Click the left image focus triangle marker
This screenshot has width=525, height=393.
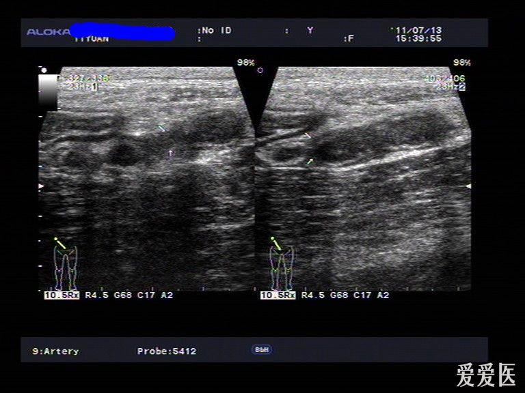(x=42, y=186)
